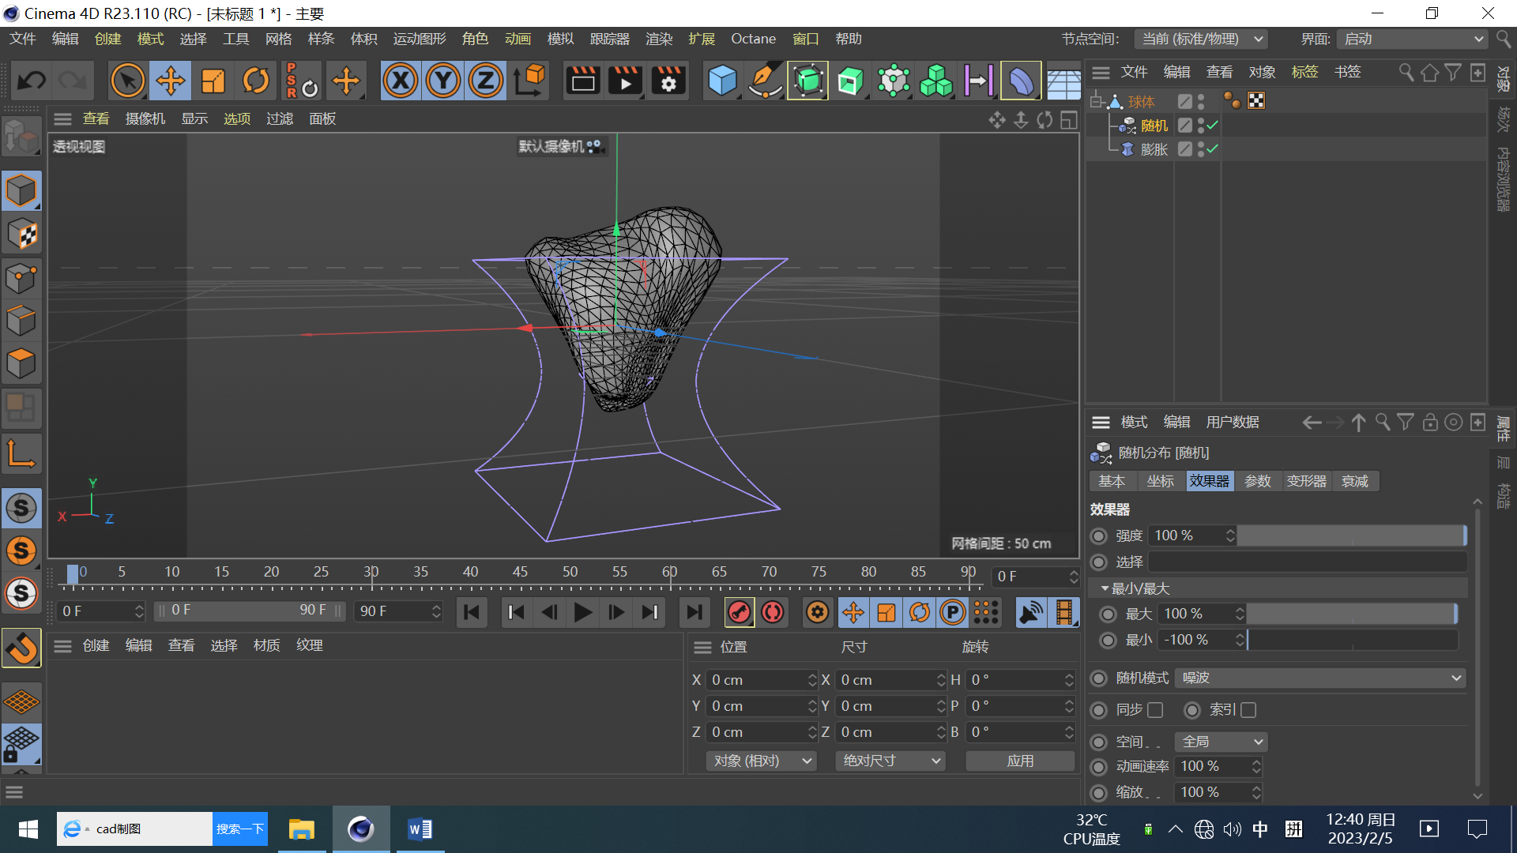The width and height of the screenshot is (1517, 853).
Task: Toggle the X axis lock
Action: coord(401,81)
